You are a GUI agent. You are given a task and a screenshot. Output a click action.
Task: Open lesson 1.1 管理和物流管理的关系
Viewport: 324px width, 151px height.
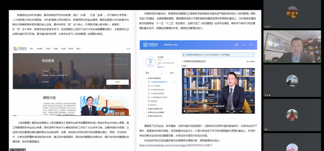[x=157, y=82]
